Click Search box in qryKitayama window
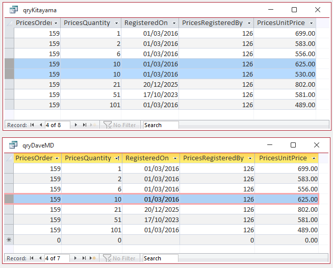Screen dimensions: 333x268 tap(161, 125)
